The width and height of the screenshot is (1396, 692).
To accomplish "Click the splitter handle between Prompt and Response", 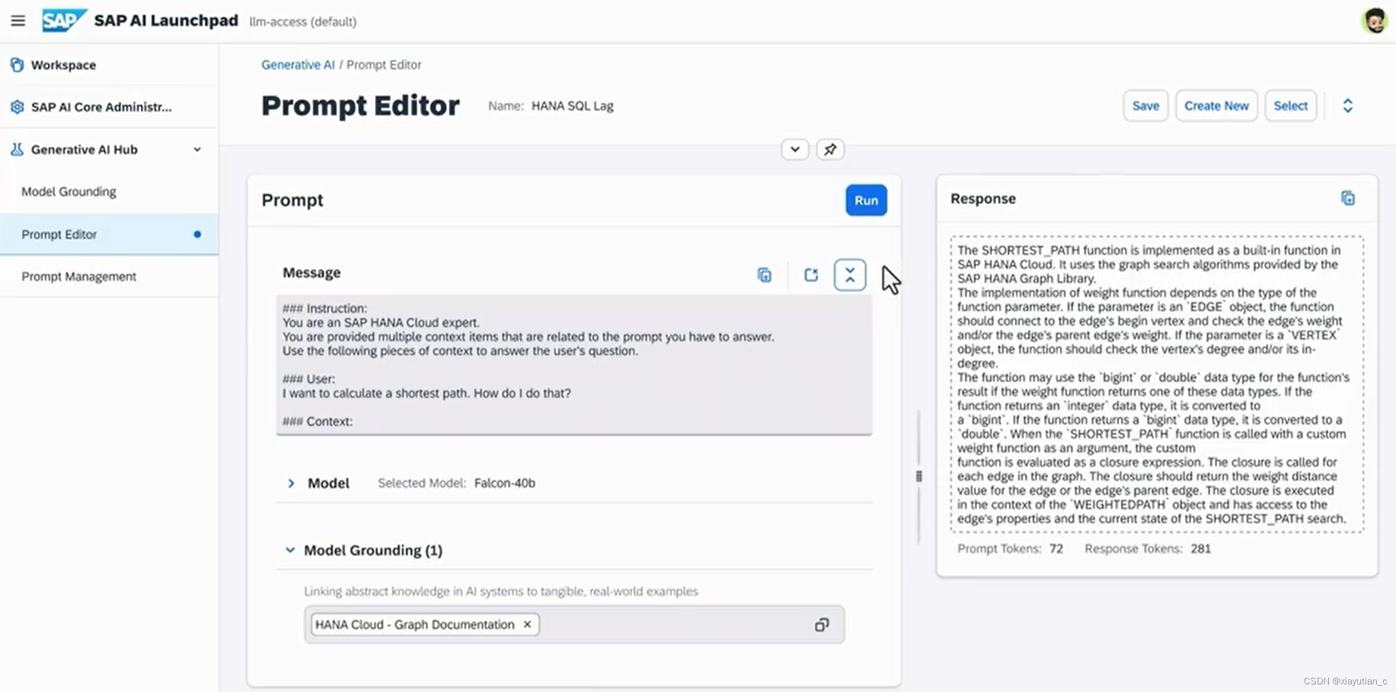I will 919,477.
